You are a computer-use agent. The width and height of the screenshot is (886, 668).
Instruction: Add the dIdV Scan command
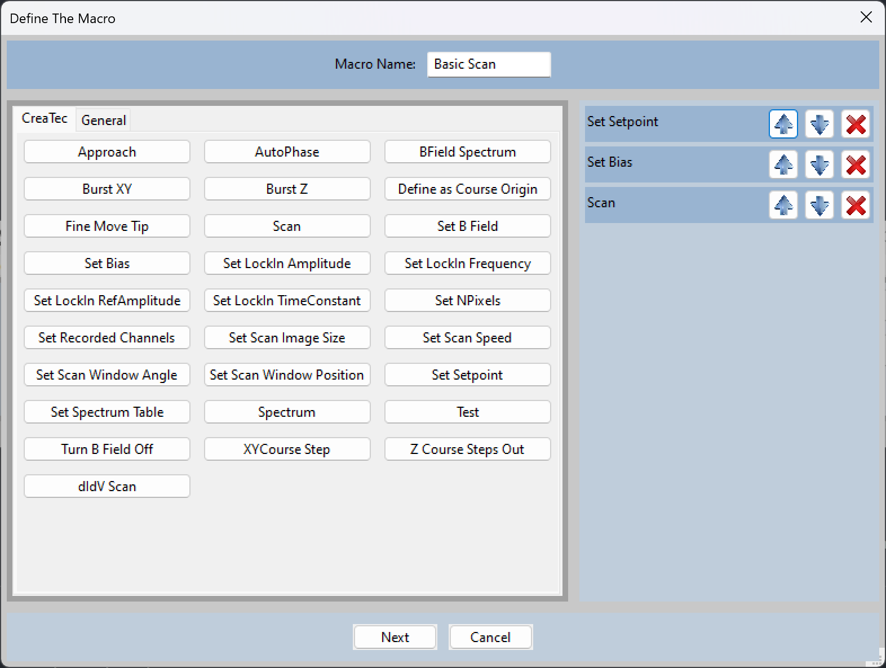(107, 487)
